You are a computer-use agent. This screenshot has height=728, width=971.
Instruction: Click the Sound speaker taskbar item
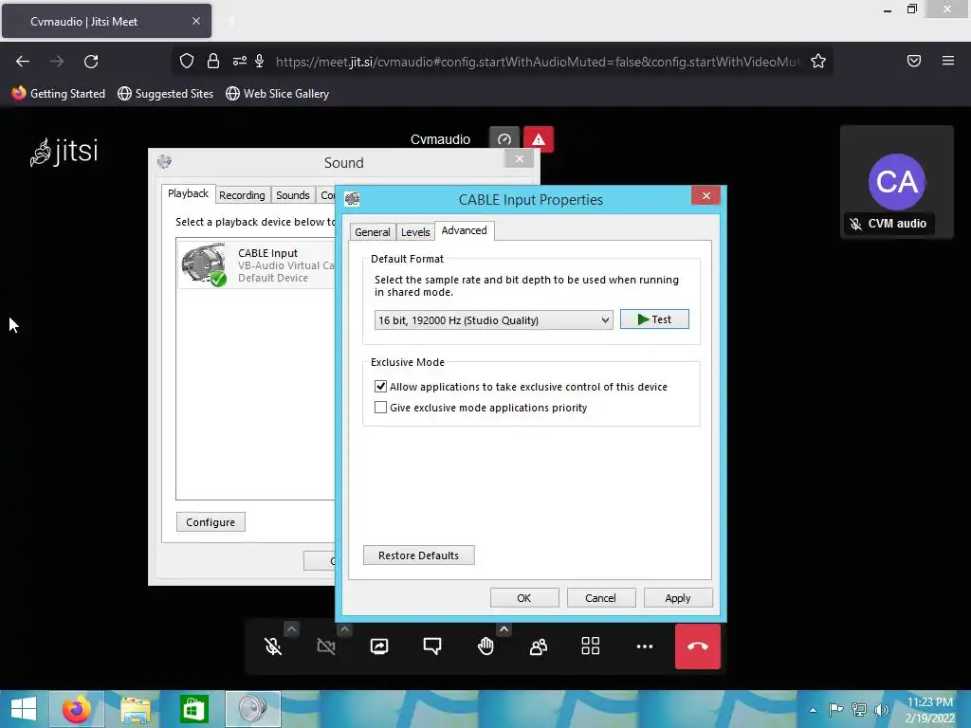(x=252, y=709)
